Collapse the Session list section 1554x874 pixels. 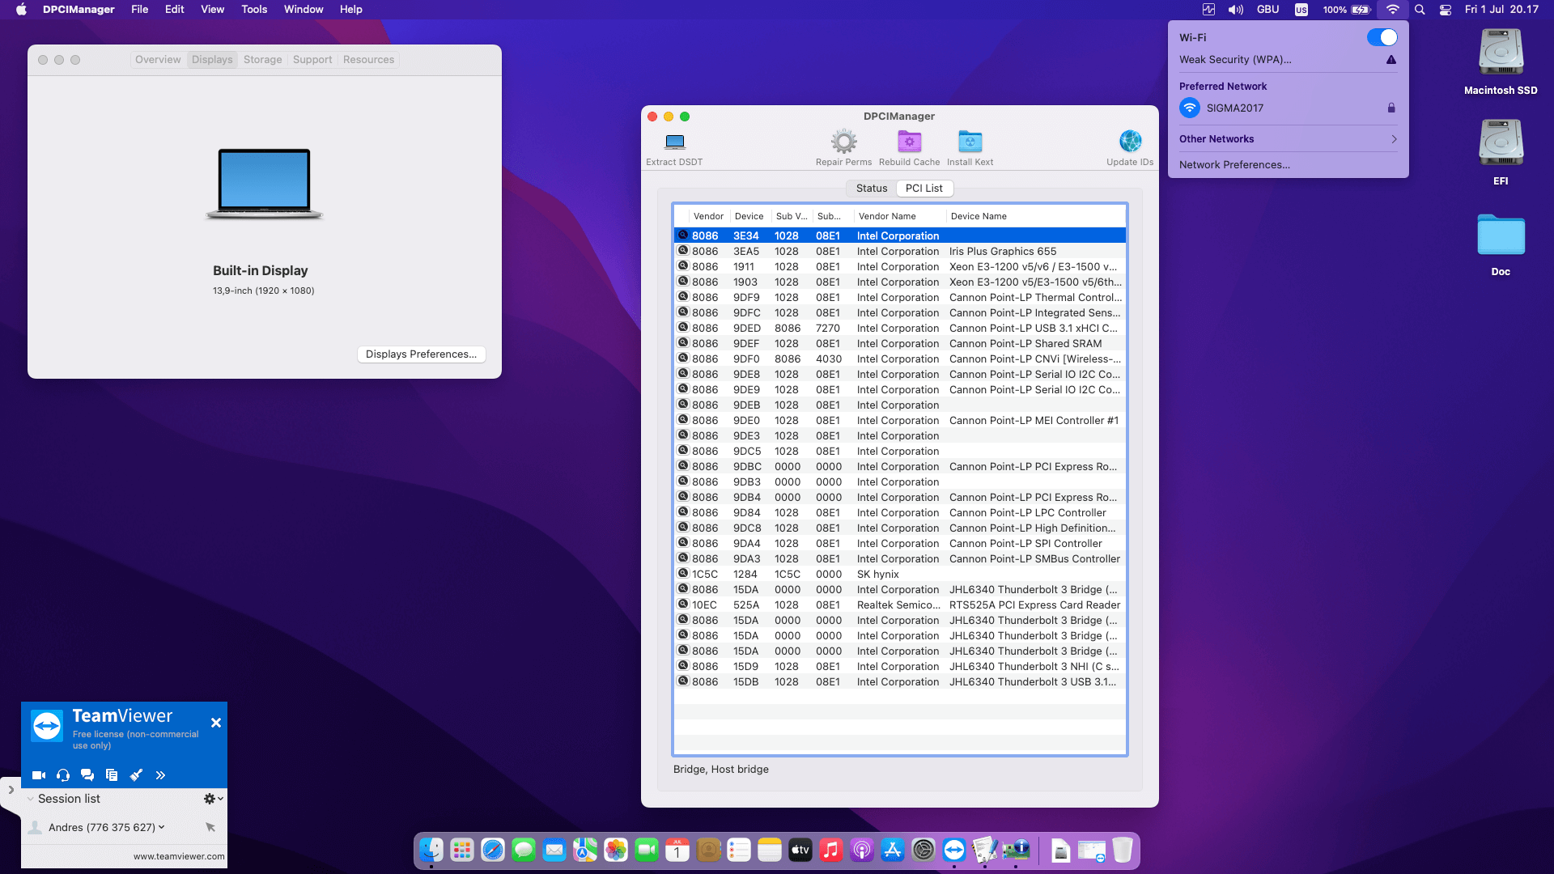click(31, 799)
